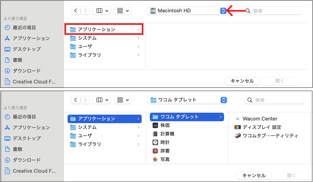Open grouping options menu in bottom dialog

pos(122,100)
